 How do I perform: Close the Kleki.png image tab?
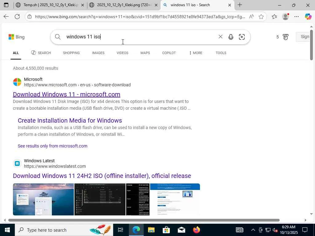(156, 5)
